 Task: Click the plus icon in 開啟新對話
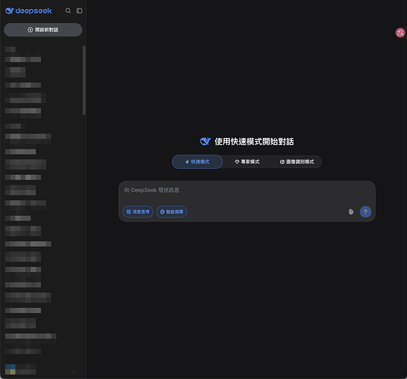[x=30, y=30]
